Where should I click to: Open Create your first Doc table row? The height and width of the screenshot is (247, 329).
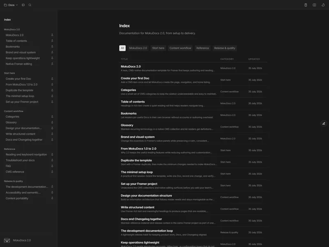click(193, 80)
